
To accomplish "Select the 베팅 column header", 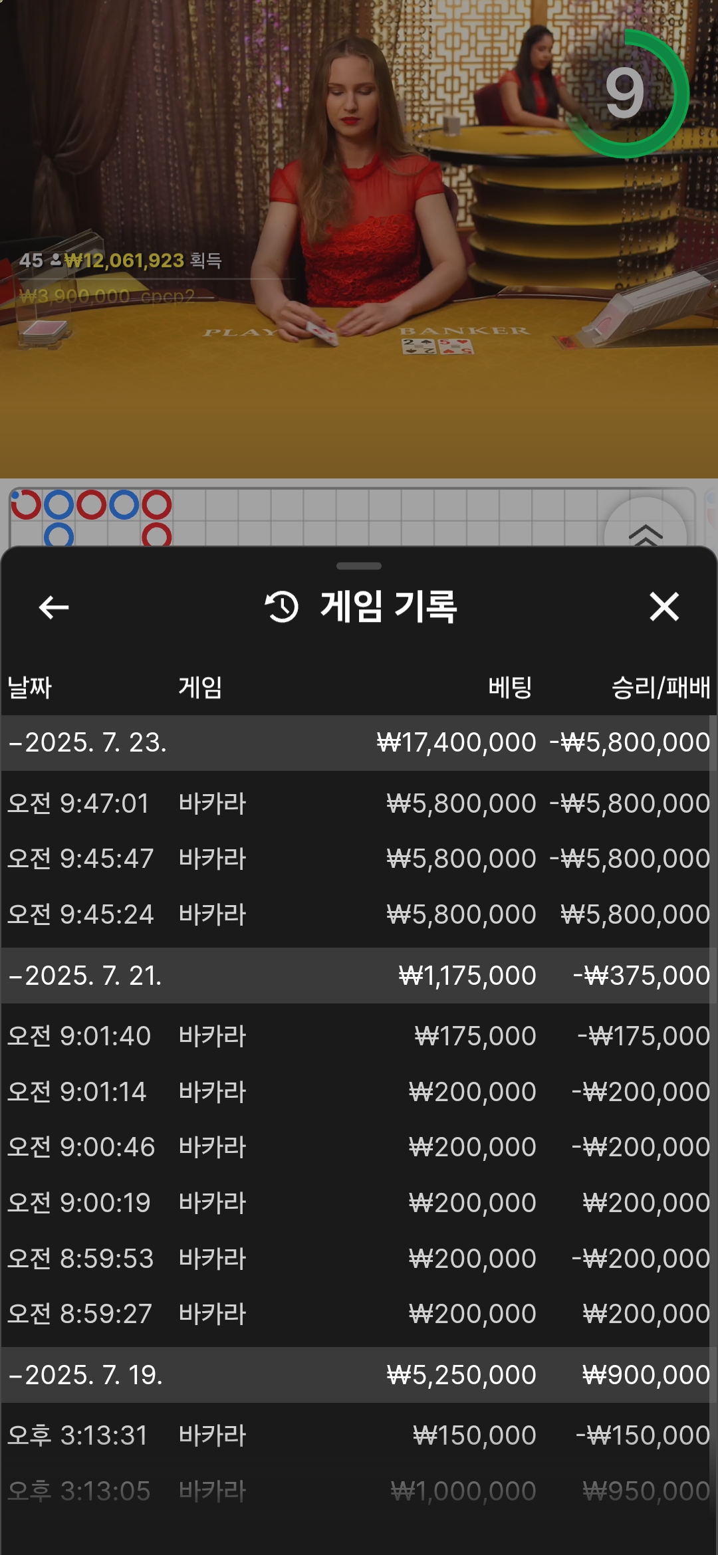I will tap(511, 687).
